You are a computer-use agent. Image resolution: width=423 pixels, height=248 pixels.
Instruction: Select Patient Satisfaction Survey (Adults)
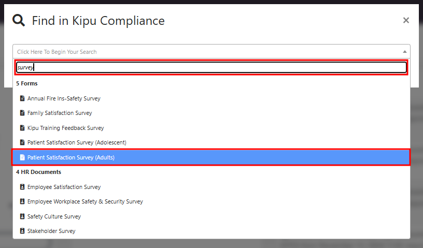tap(71, 157)
